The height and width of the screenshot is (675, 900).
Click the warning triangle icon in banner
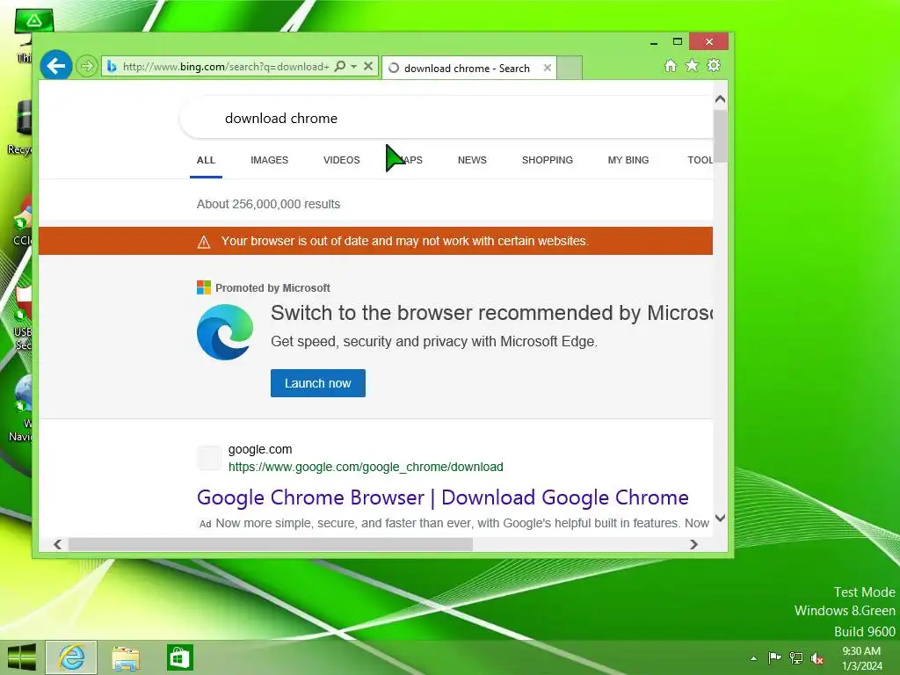coord(204,243)
